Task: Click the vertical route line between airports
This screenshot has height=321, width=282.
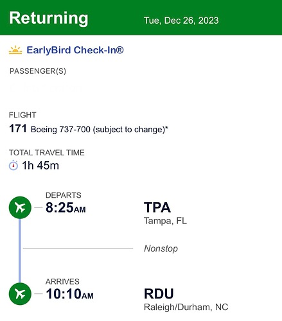Action: (20, 250)
